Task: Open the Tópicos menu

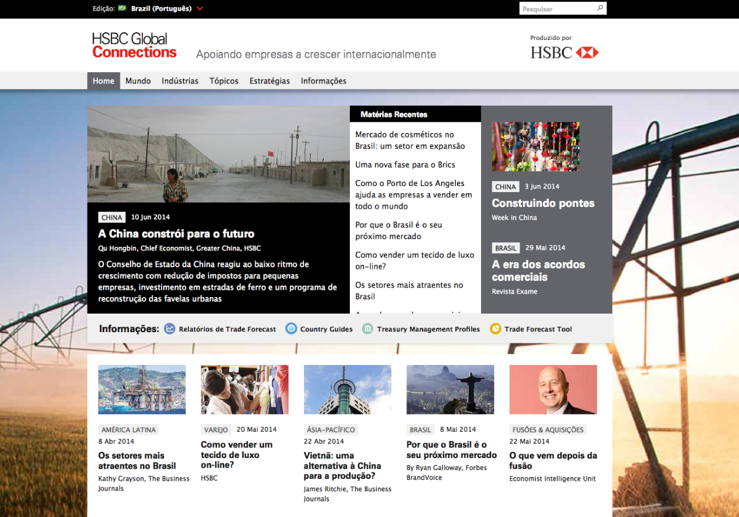Action: [224, 81]
